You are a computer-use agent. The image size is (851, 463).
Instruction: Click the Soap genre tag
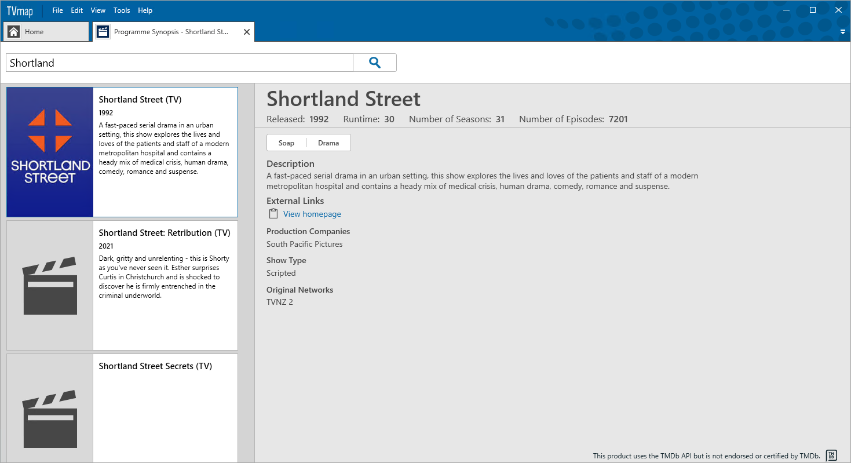tap(286, 143)
